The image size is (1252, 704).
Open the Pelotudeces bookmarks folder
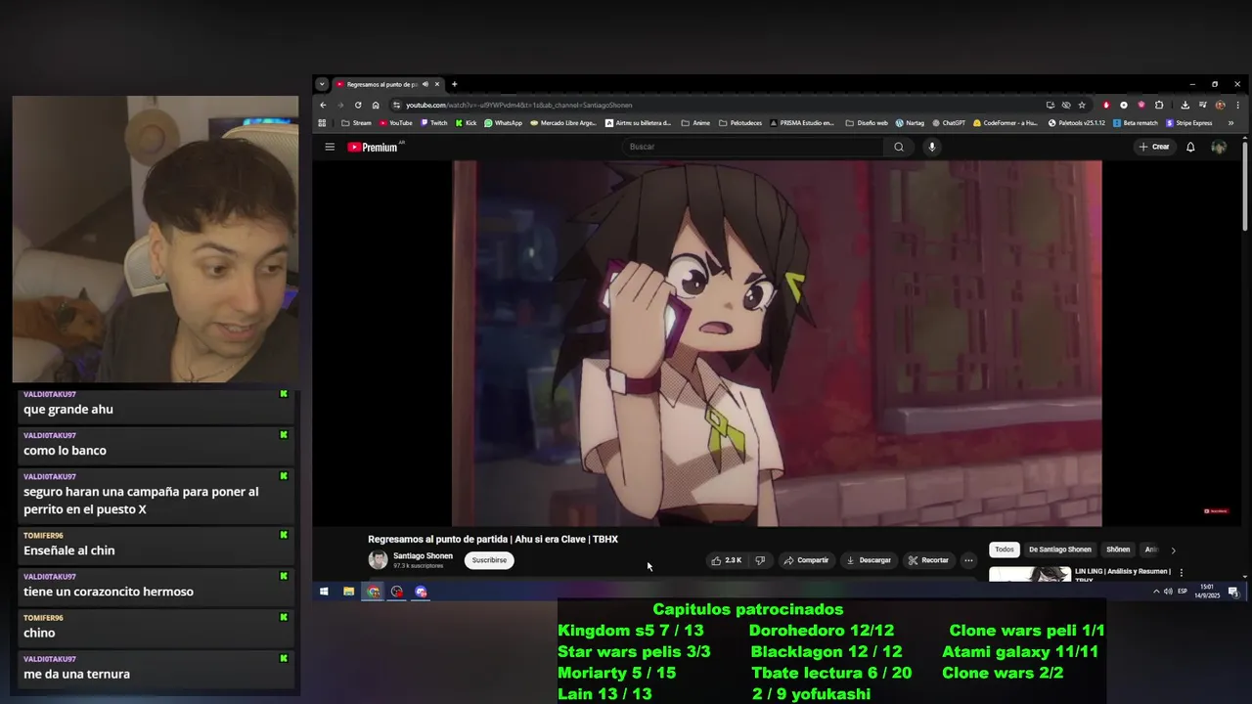point(740,123)
